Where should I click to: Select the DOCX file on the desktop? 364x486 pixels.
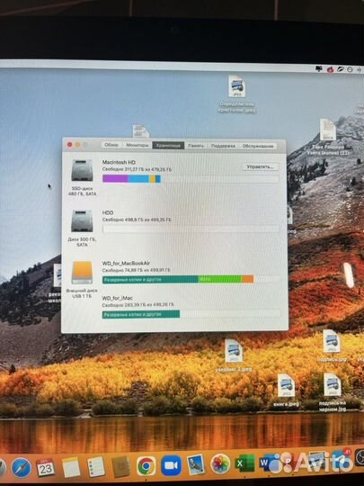click(328, 130)
